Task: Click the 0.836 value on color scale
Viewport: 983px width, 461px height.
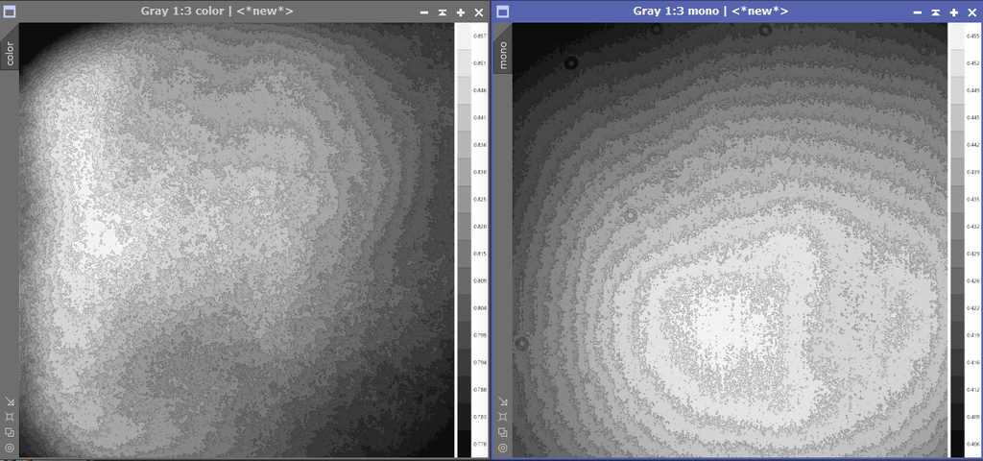Action: click(x=480, y=145)
